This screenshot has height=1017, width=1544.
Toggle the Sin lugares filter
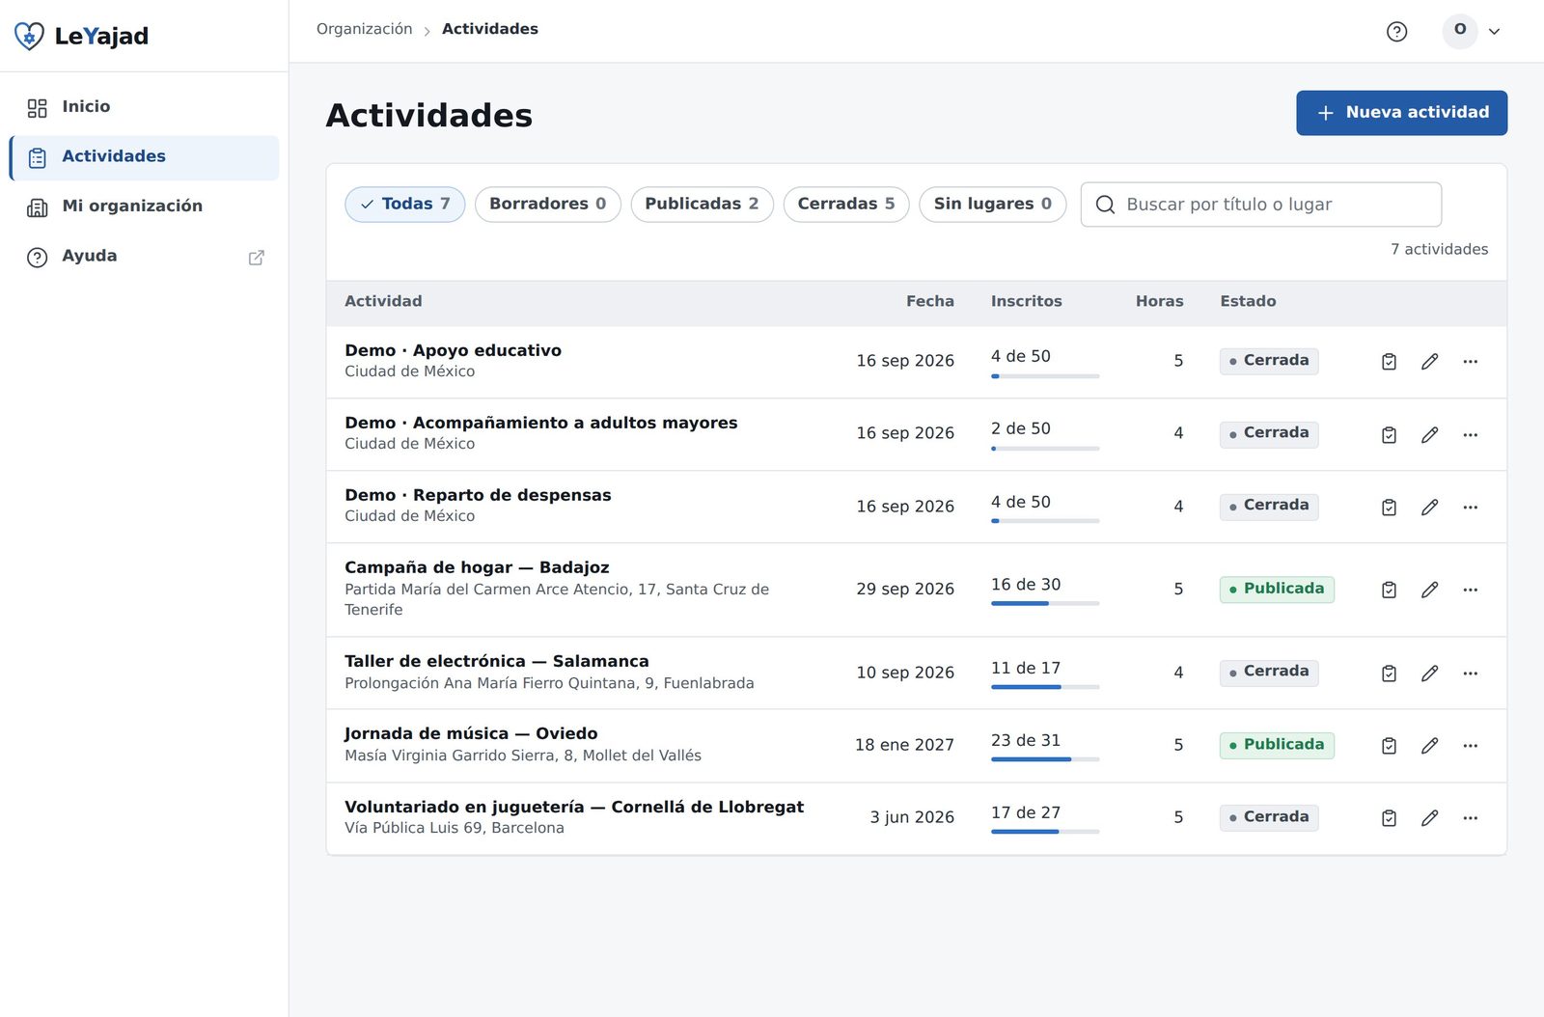(x=992, y=204)
